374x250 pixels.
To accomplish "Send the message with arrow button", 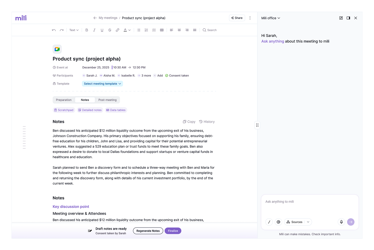I will [x=351, y=222].
